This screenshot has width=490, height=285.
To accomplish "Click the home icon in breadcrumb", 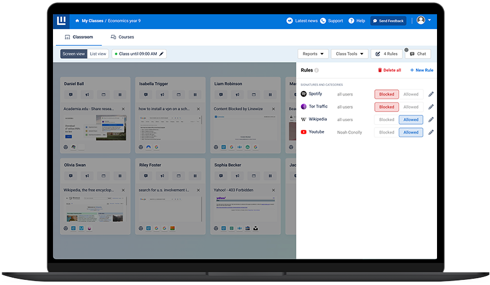I will point(77,21).
